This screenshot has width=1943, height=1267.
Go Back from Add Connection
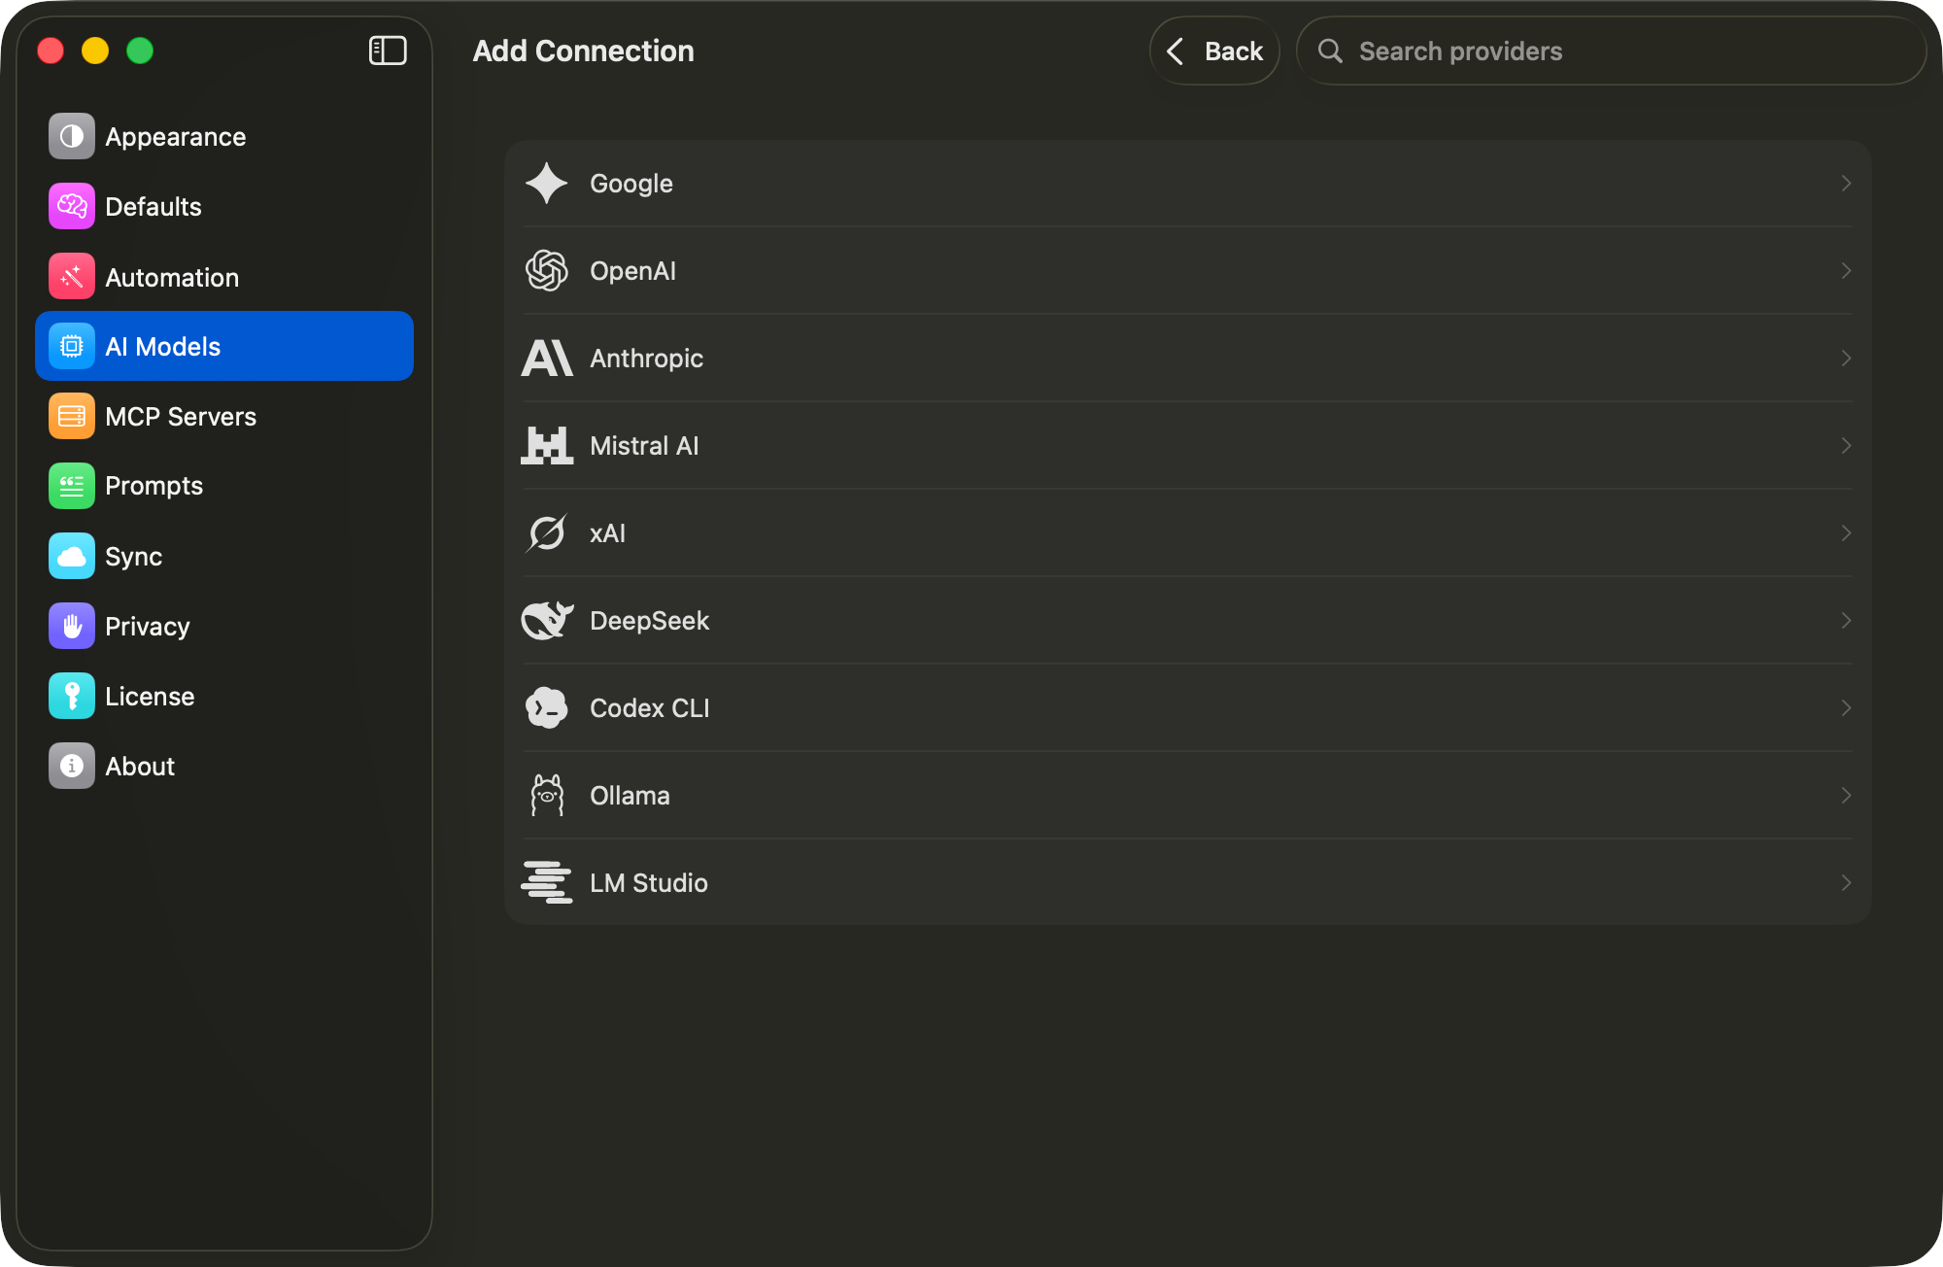click(x=1214, y=51)
